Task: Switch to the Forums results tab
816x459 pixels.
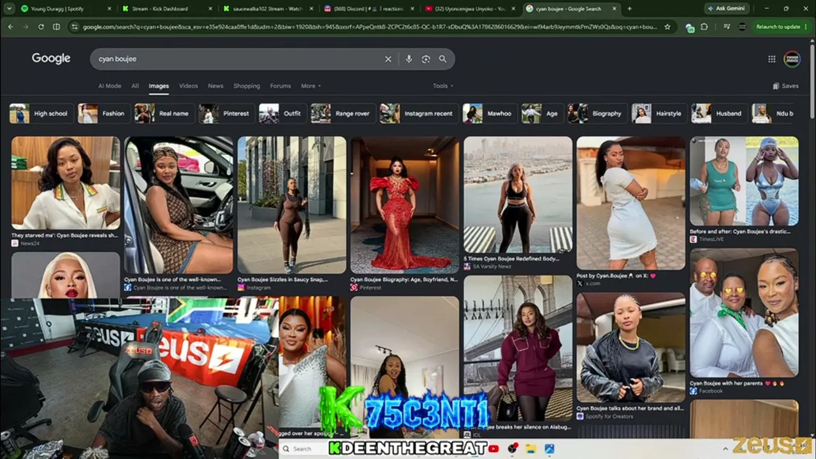Action: tap(280, 86)
